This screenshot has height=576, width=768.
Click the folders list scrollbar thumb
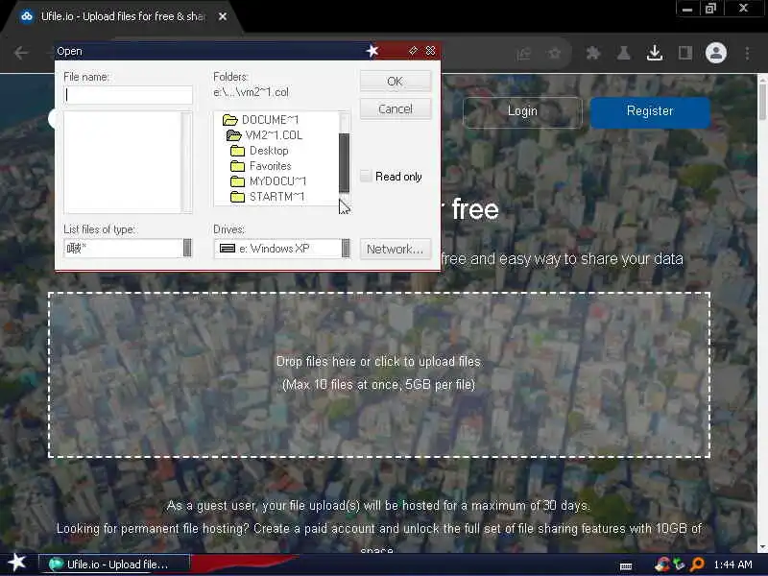point(345,162)
